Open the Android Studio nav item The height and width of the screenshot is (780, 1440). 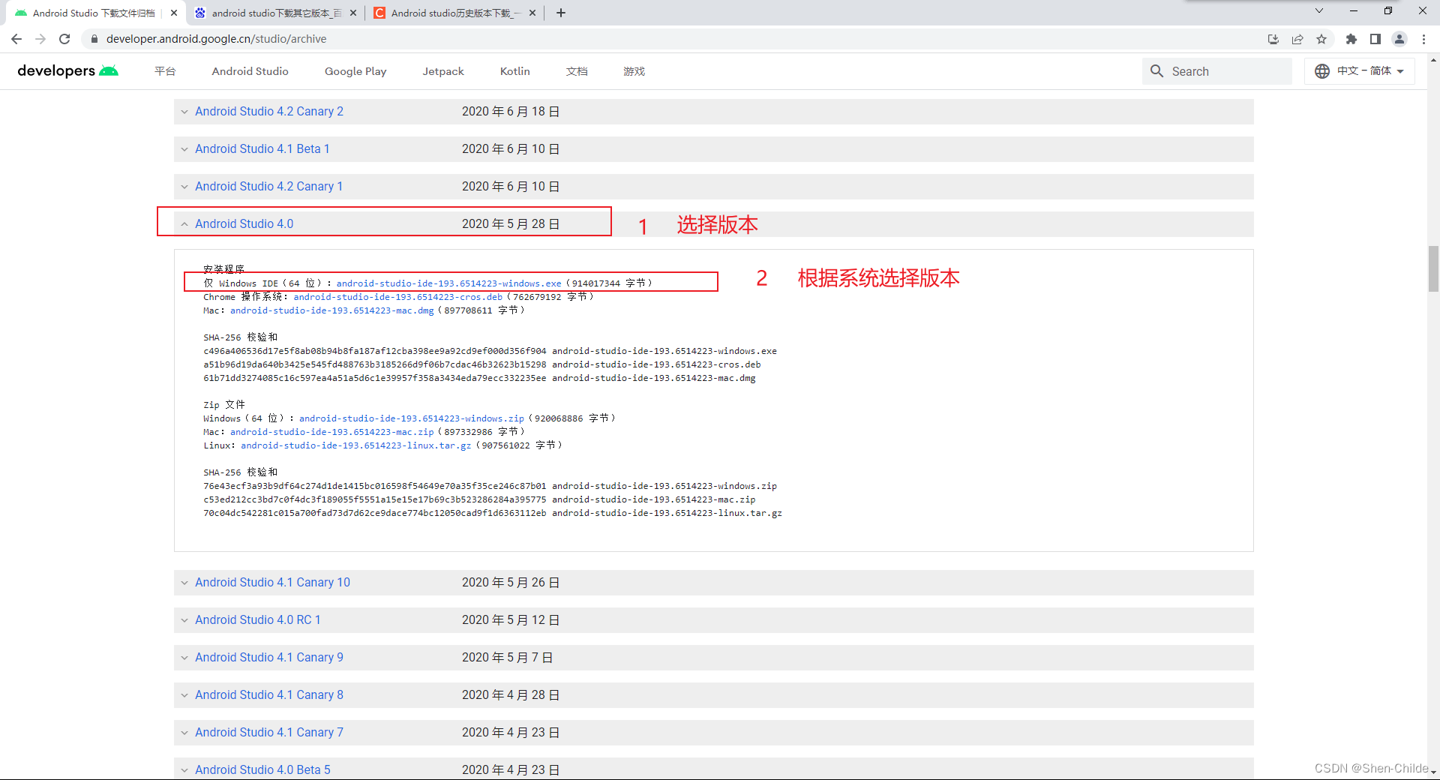[250, 71]
